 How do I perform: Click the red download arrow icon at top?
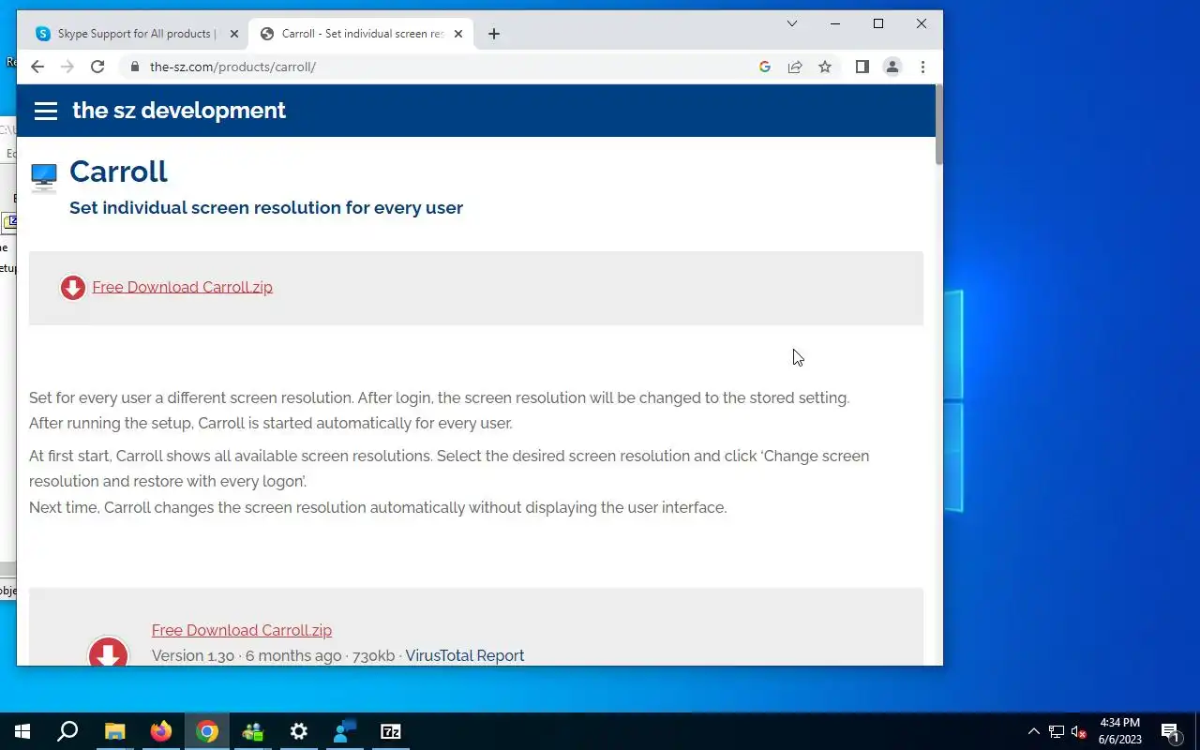click(x=73, y=288)
